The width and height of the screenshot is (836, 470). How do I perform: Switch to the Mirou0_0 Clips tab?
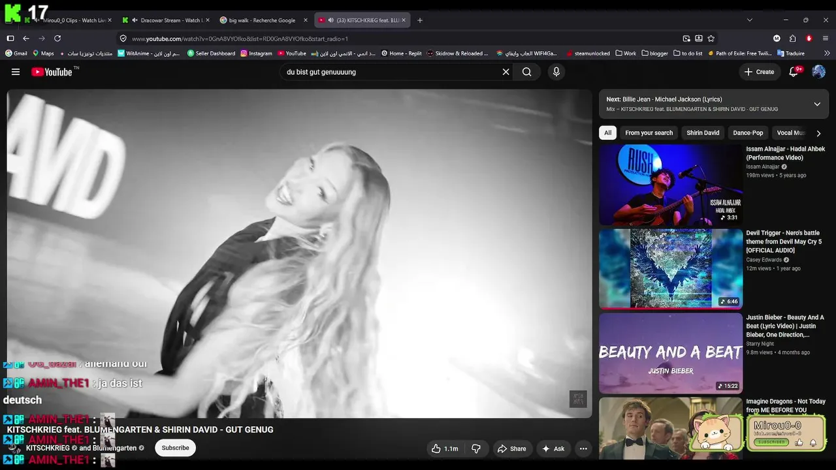68,20
